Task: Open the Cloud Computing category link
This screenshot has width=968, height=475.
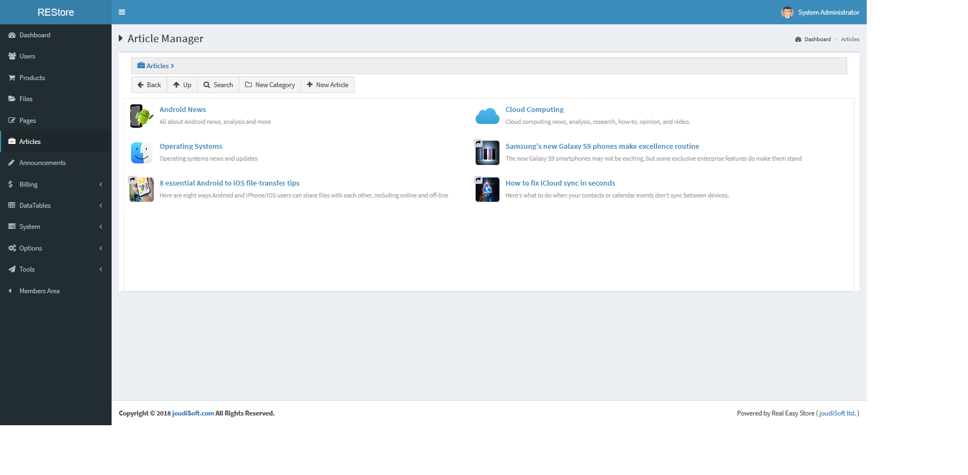Action: [535, 109]
